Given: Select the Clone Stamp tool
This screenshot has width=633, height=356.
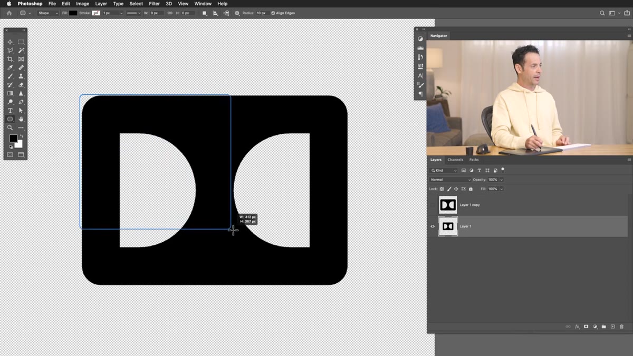Looking at the screenshot, I should click(21, 76).
